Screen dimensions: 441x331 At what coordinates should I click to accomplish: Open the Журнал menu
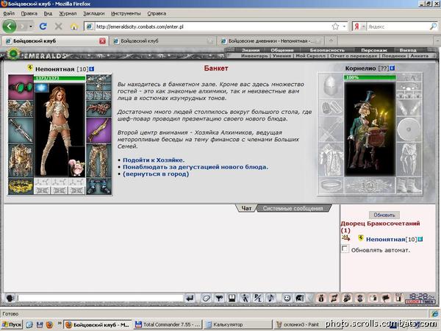68,13
